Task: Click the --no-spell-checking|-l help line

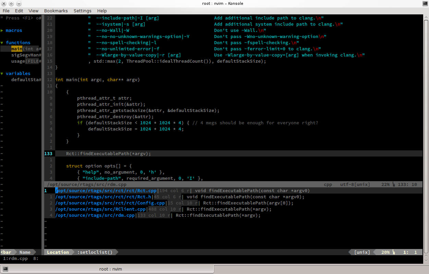Action: (x=194, y=43)
